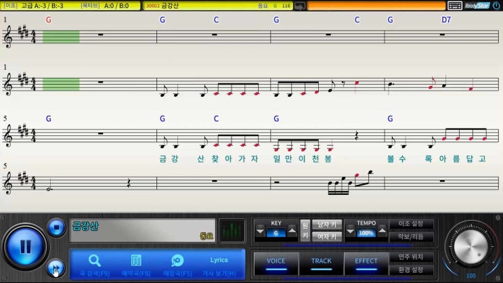Click the lyric 아 름 답 고

click(x=462, y=158)
